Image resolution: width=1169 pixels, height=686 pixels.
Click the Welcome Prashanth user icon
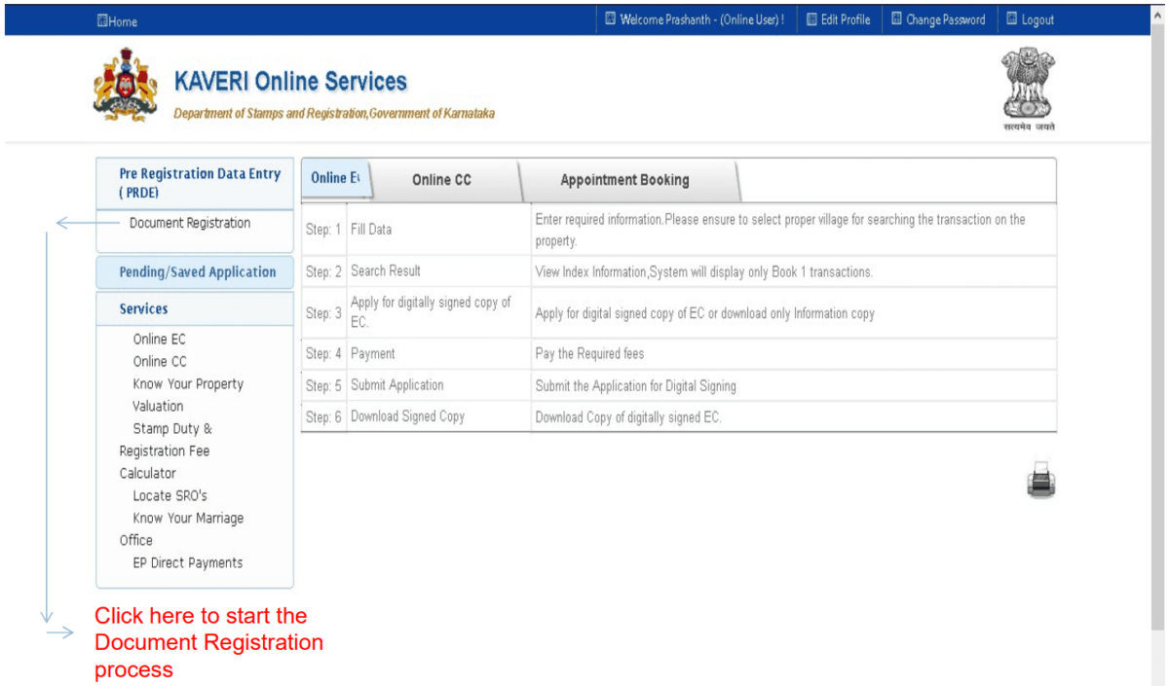click(x=610, y=18)
